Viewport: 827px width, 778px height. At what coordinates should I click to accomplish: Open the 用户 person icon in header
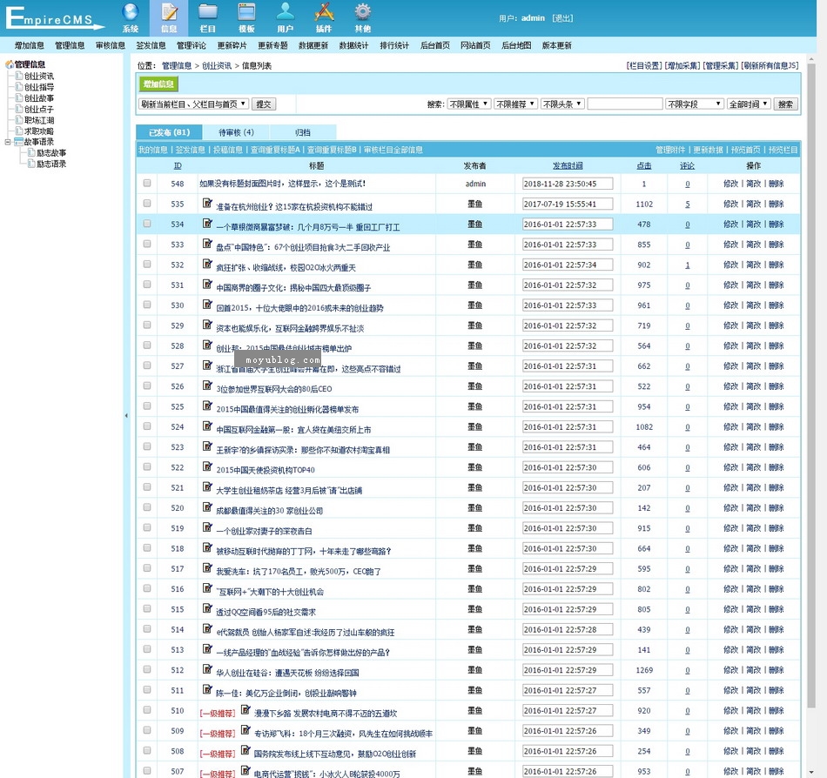[286, 11]
